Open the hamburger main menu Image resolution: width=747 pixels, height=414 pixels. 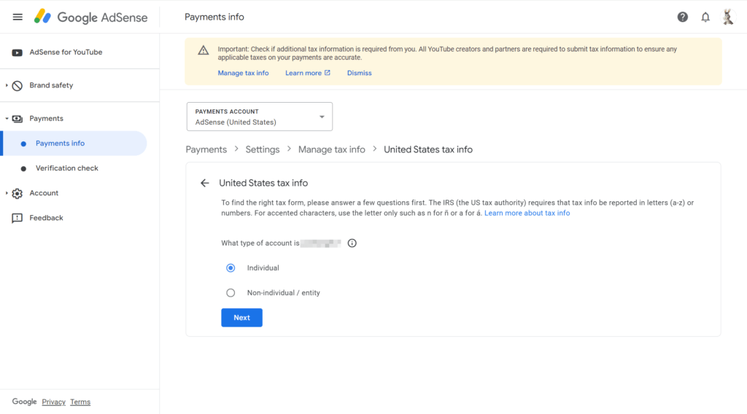point(18,17)
